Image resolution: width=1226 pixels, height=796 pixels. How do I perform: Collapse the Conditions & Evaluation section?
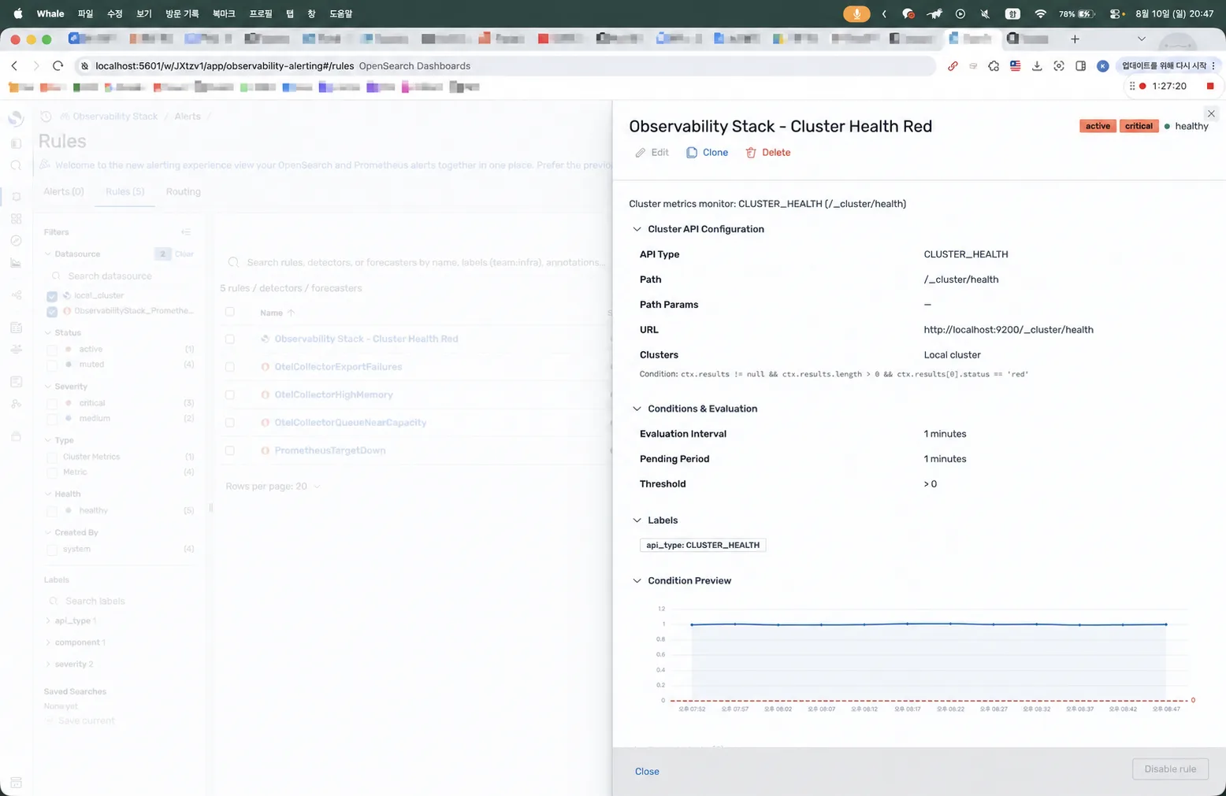pos(637,409)
